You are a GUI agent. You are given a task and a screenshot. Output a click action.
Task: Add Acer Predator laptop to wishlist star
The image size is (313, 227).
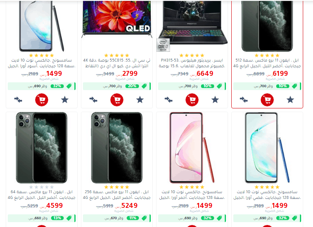pyautogui.click(x=215, y=99)
